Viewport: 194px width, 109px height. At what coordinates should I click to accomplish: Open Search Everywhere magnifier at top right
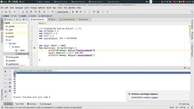pyautogui.click(x=192, y=12)
